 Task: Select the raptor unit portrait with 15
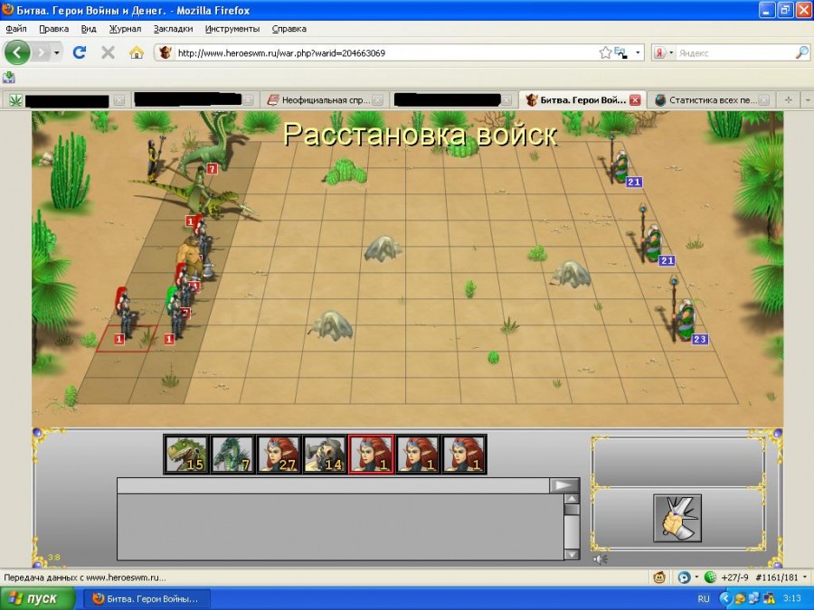coord(186,455)
